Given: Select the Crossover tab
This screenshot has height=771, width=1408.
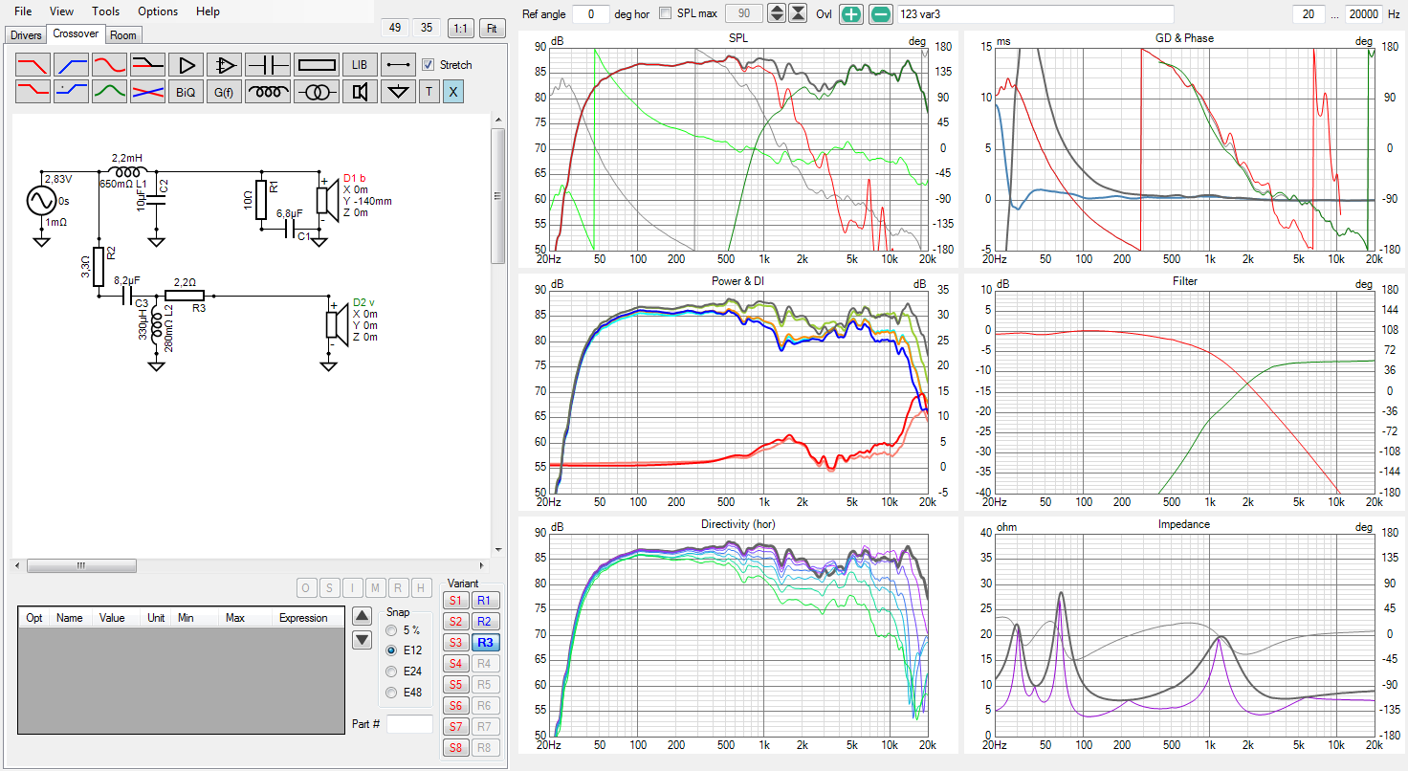Looking at the screenshot, I should 76,33.
